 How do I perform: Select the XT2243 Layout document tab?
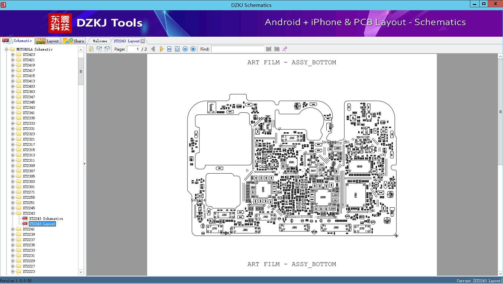point(127,41)
